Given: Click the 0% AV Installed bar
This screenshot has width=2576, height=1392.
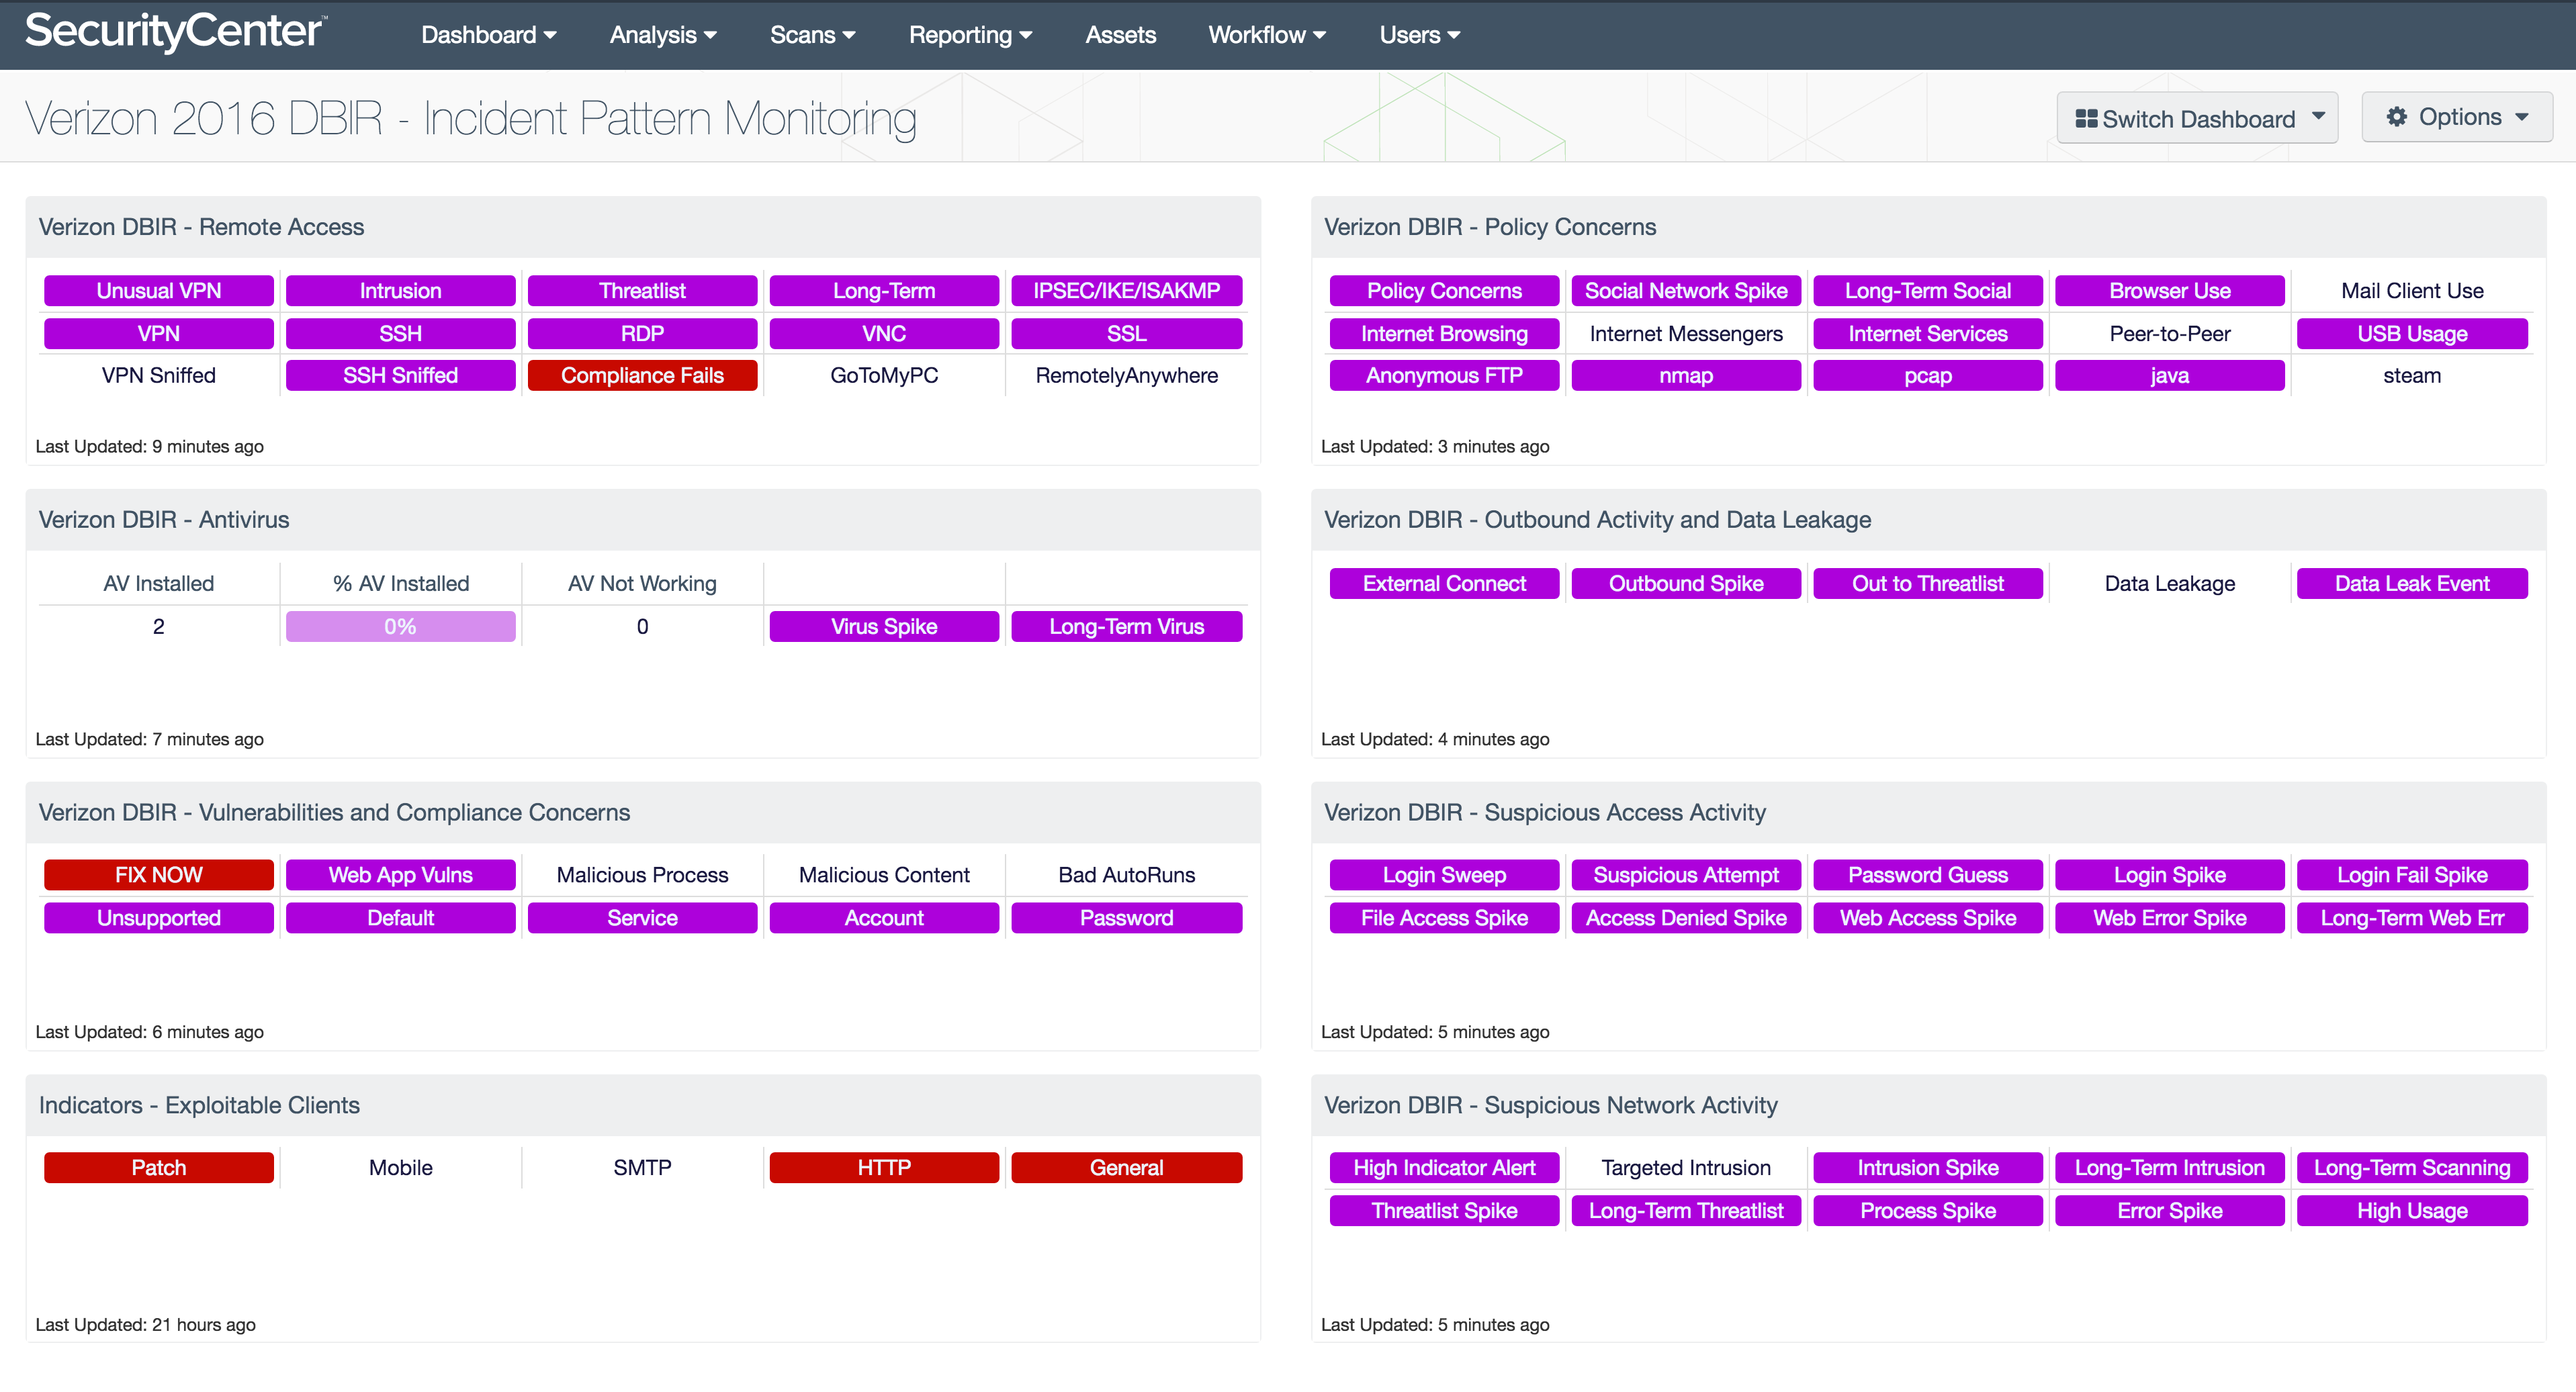Looking at the screenshot, I should 401,627.
